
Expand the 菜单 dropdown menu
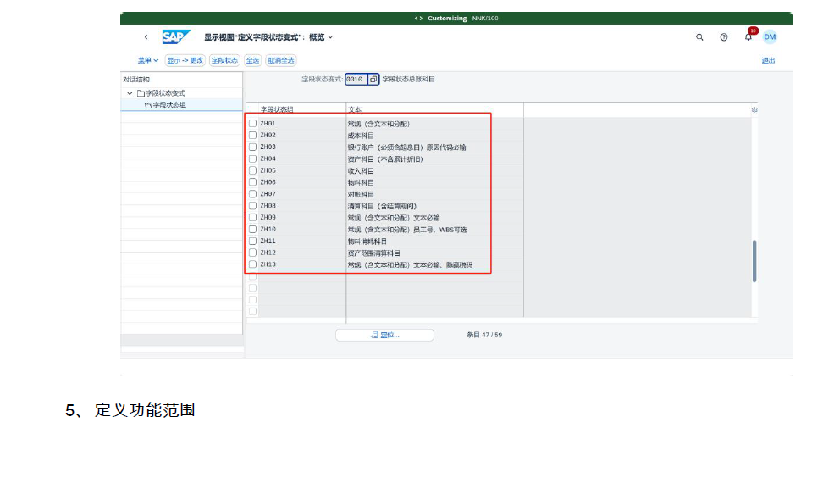tap(148, 60)
